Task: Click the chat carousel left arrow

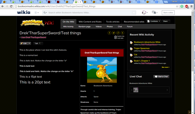Action: 132,90
